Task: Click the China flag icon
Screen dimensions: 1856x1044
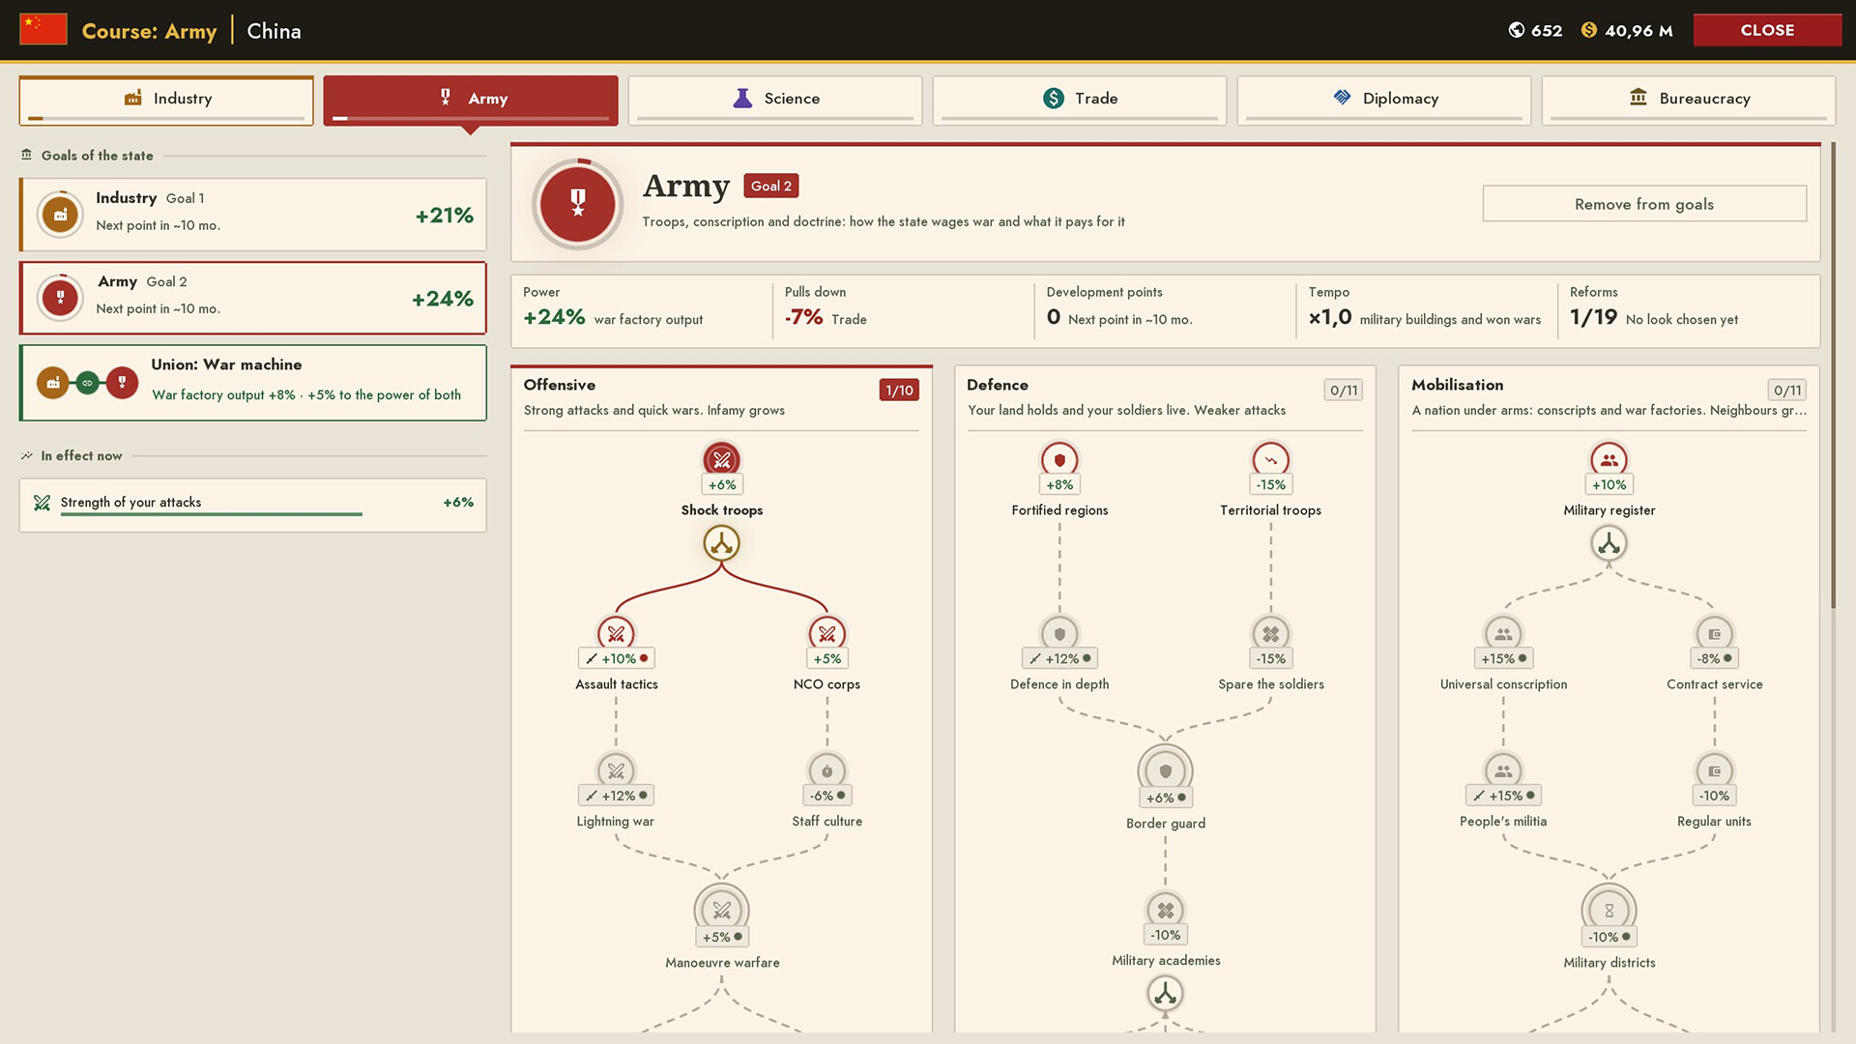Action: tap(43, 30)
